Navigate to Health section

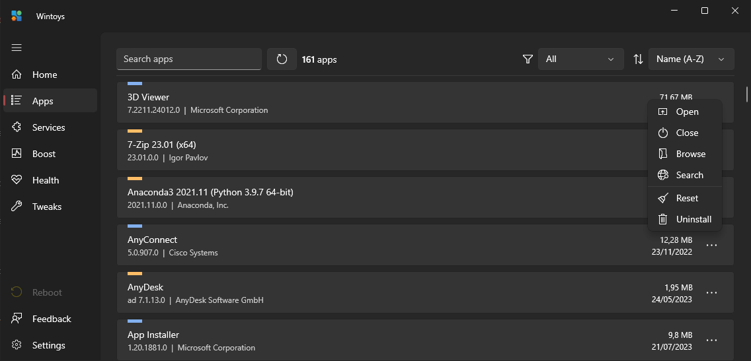[x=50, y=180]
